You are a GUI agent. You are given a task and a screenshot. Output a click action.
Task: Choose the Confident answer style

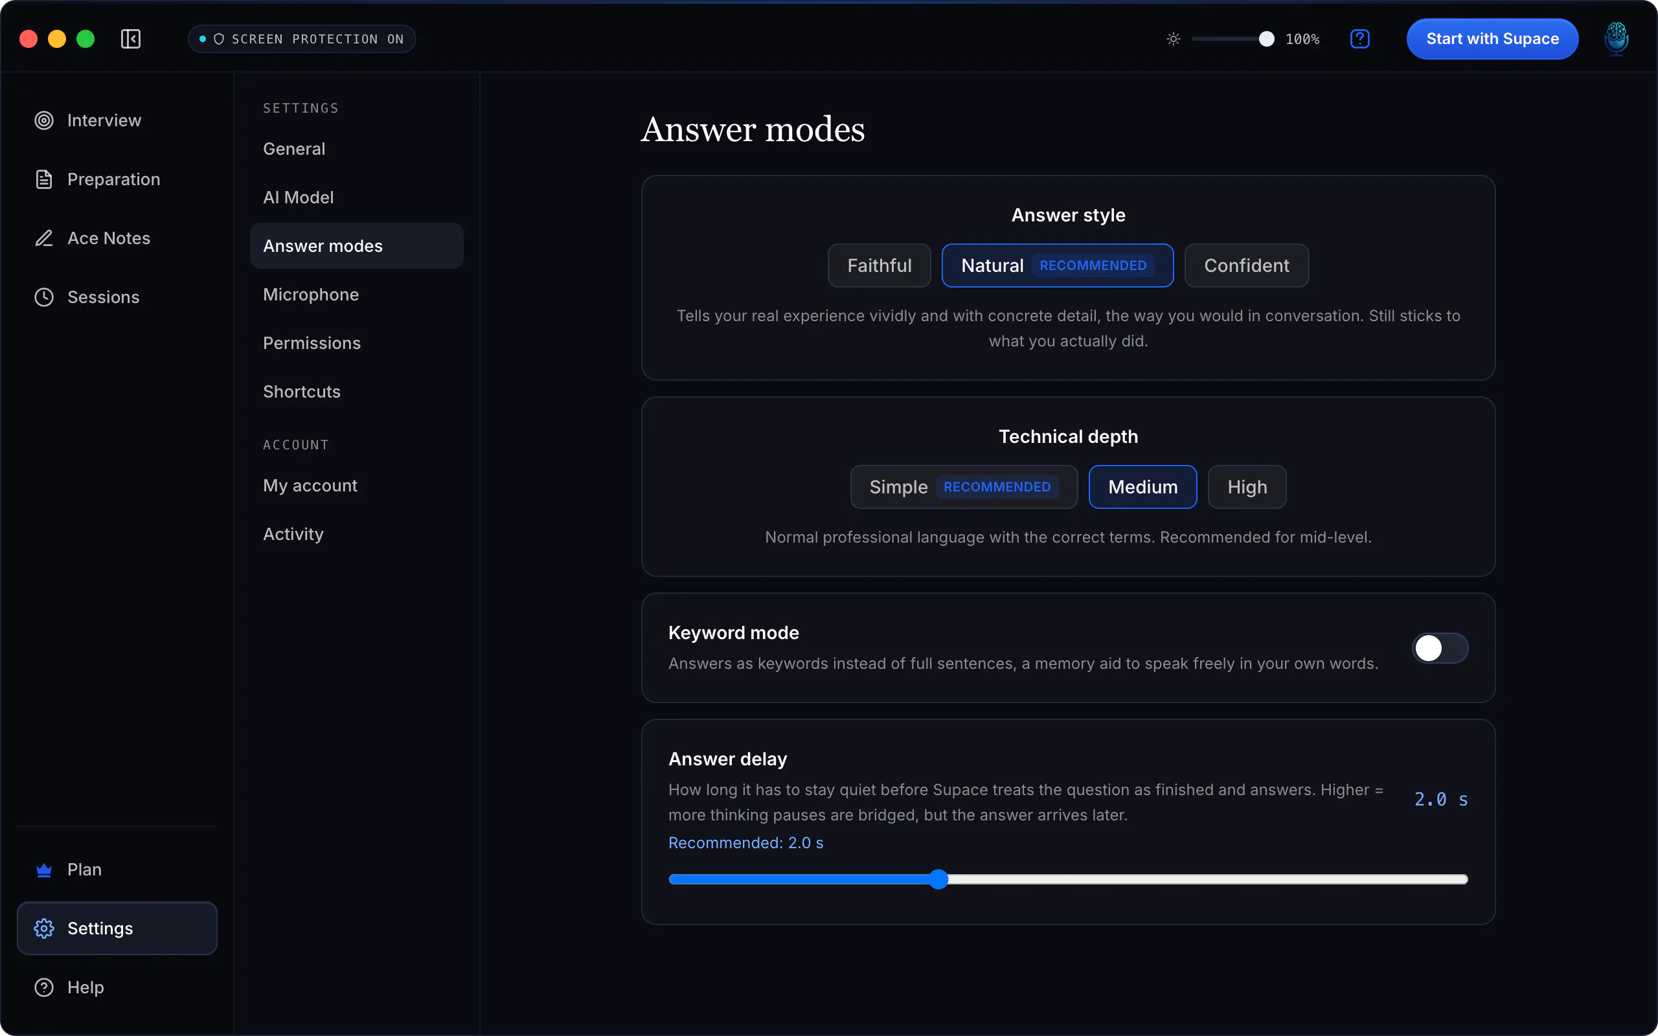(1246, 266)
